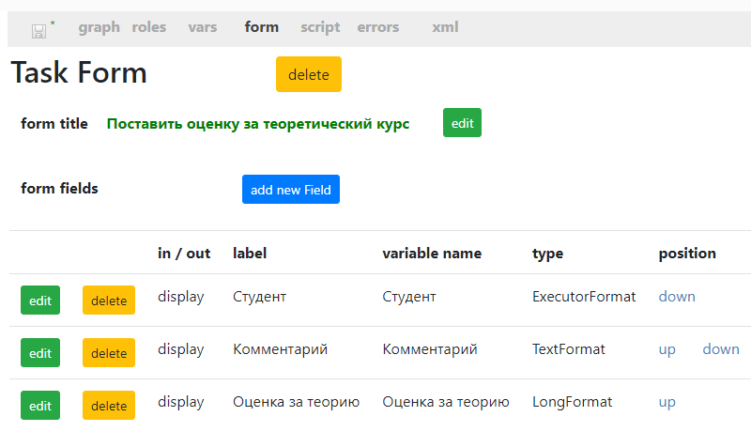Go to the vars tab
Screen dimensions: 751x432
click(203, 27)
